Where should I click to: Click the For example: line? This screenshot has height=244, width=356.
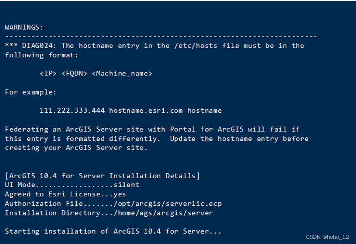(x=30, y=92)
